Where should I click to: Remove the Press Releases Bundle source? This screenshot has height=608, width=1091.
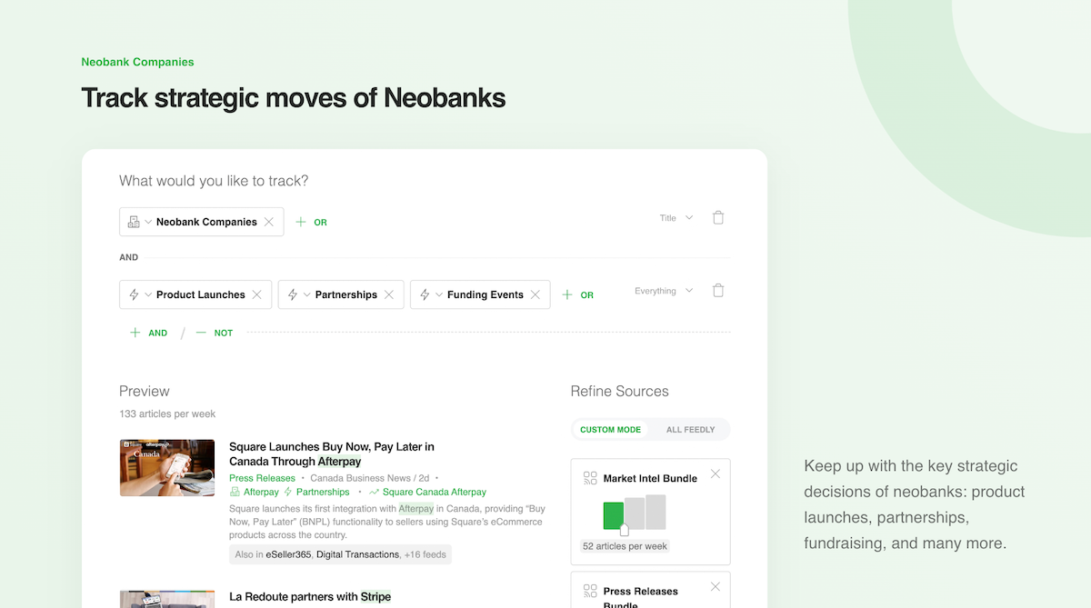click(716, 586)
